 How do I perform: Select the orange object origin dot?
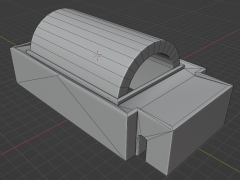pos(109,98)
